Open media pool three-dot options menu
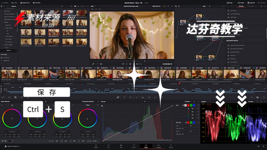Screen dimensions: 267x150 [88, 6]
